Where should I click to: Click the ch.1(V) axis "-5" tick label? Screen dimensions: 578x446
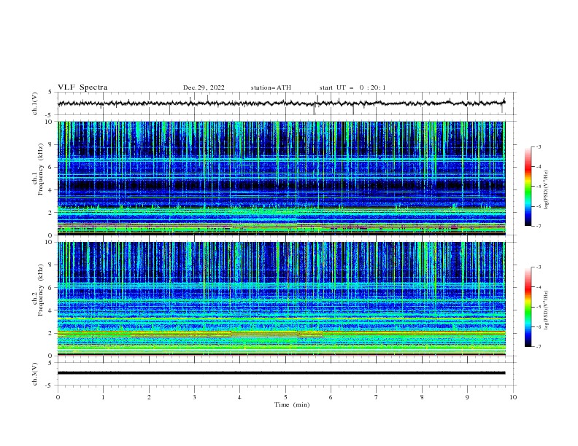coord(50,115)
